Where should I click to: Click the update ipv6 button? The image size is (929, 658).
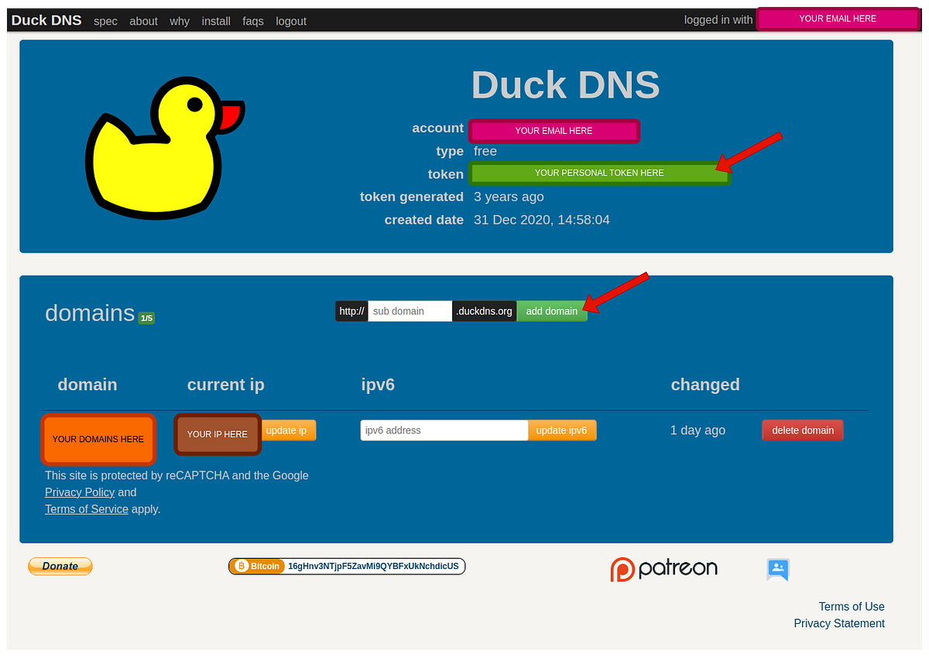pyautogui.click(x=562, y=430)
